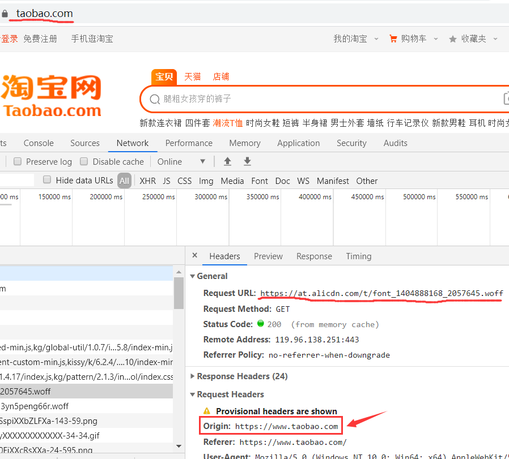Click the request list scroll-up arrow
The width and height of the screenshot is (509, 459).
point(179,272)
